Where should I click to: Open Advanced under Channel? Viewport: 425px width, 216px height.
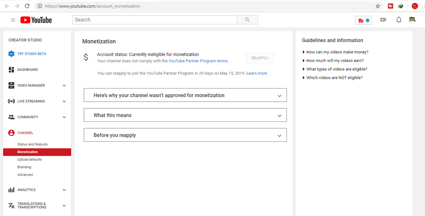(x=25, y=175)
